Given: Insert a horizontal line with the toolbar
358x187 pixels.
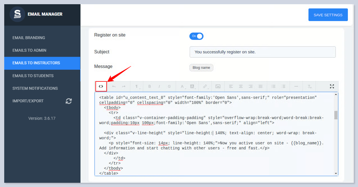Looking at the screenshot, I should coord(296,86).
